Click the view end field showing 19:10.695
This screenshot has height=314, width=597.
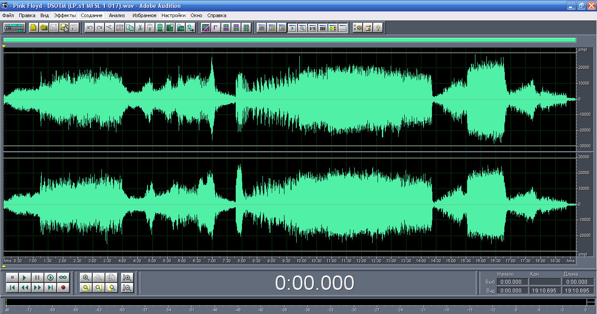coord(545,291)
